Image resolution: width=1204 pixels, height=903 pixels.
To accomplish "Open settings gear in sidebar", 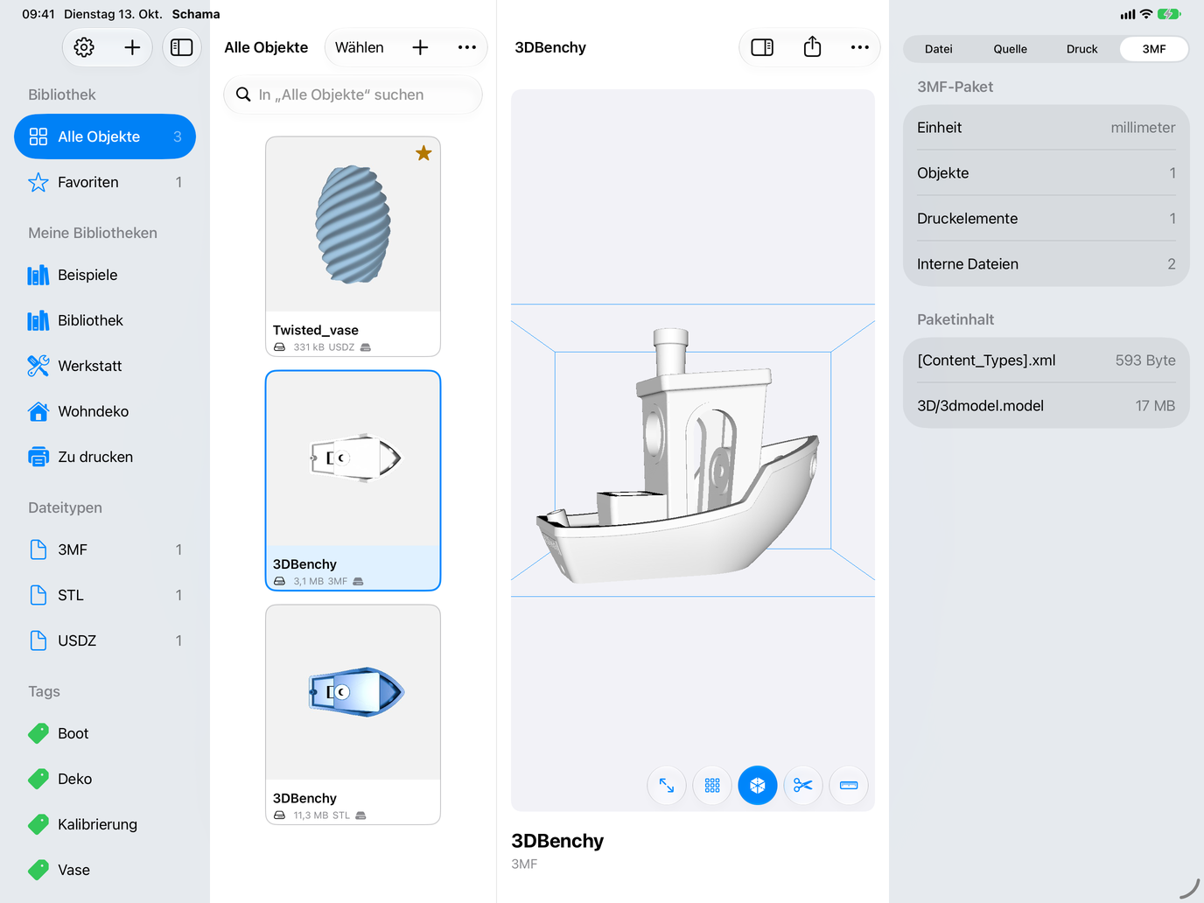I will [x=84, y=47].
